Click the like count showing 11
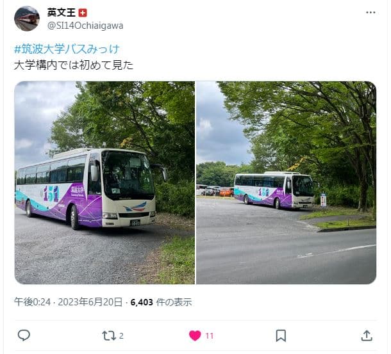 (210, 336)
